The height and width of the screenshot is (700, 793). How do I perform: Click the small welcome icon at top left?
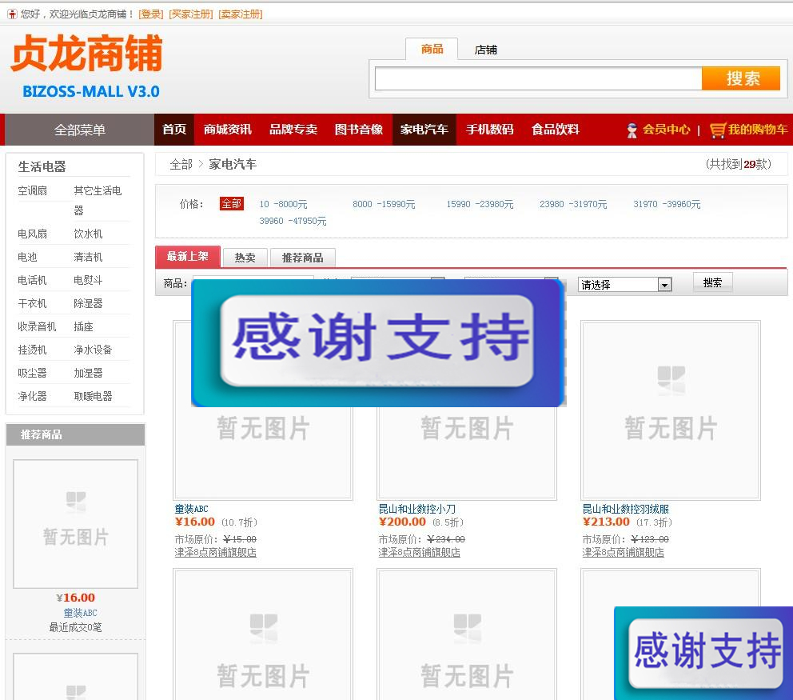(12, 14)
